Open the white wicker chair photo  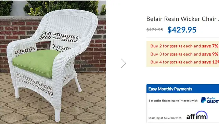tap(53, 62)
